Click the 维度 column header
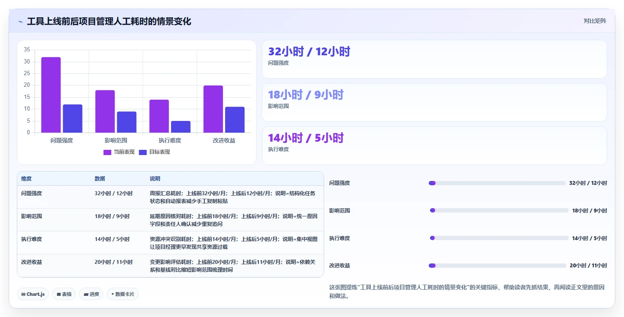The height and width of the screenshot is (317, 624). click(x=26, y=179)
